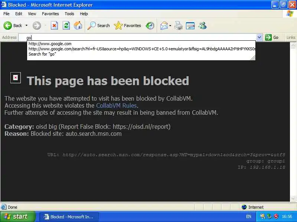The width and height of the screenshot is (297, 222).
Task: Click the Windows flag logo in menu bar
Action: pyautogui.click(x=290, y=14)
